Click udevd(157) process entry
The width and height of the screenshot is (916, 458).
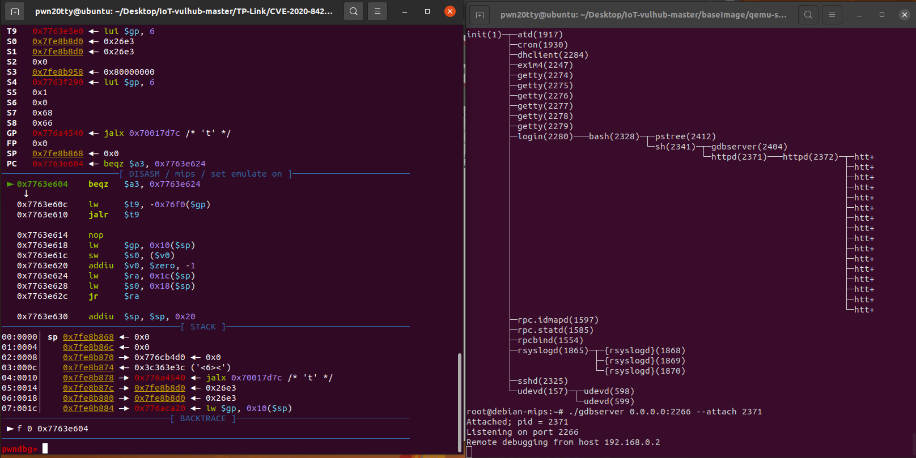[x=542, y=391]
